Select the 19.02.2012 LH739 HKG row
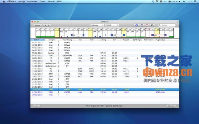 (x=105, y=77)
